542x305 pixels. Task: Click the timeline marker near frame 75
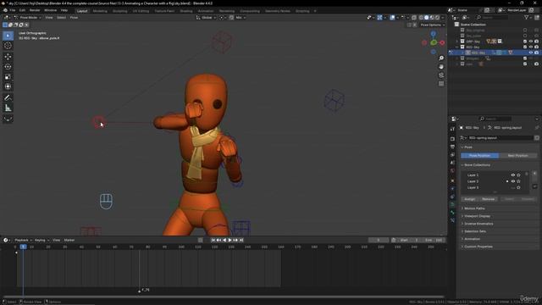tap(139, 291)
